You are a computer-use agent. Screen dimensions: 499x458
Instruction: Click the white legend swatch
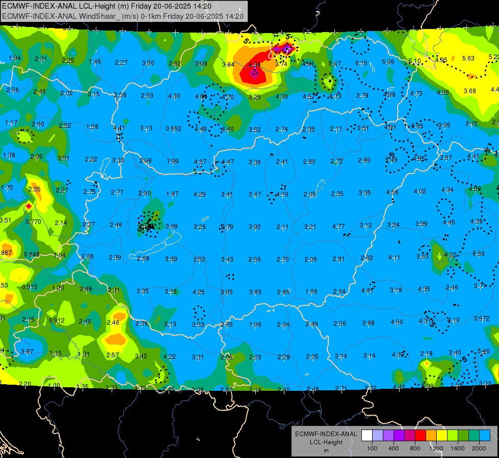367,436
